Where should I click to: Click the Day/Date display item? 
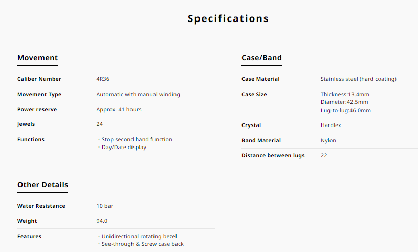pyautogui.click(x=124, y=148)
